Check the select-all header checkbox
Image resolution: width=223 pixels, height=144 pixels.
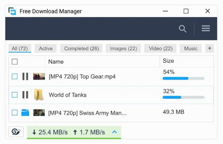(15, 62)
